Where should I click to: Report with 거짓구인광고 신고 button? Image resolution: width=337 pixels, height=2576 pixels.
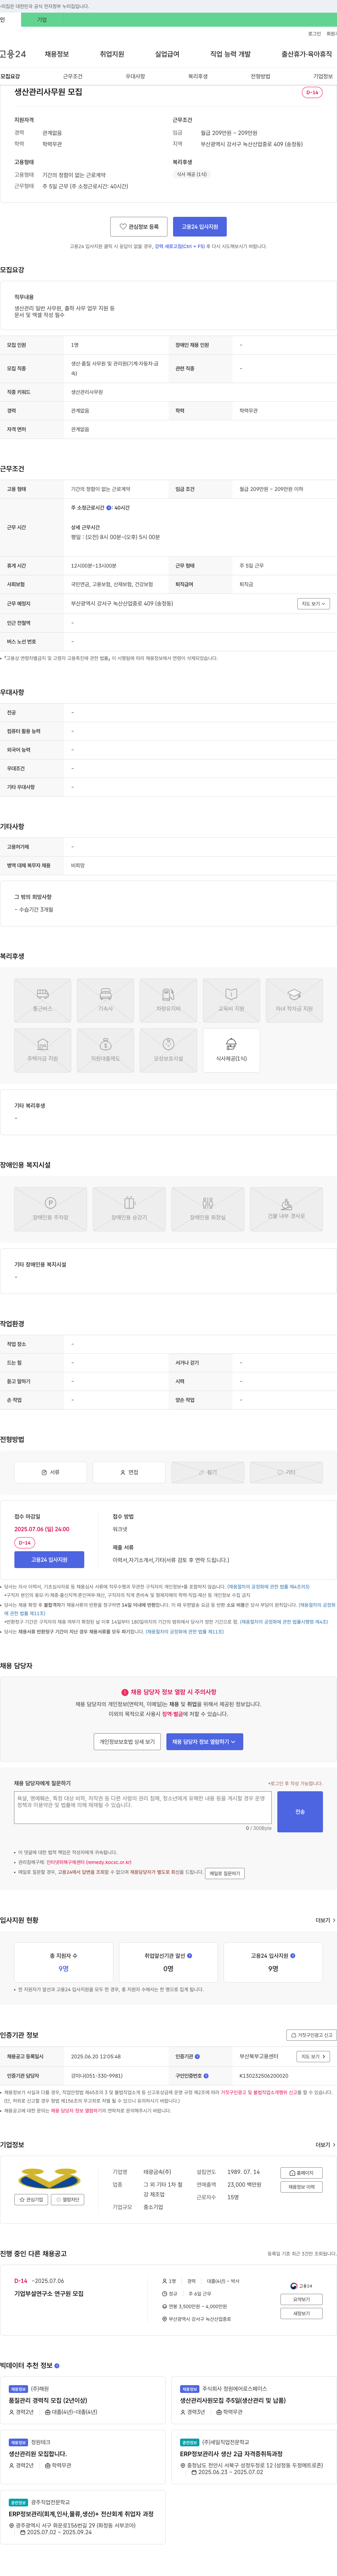(311, 2035)
